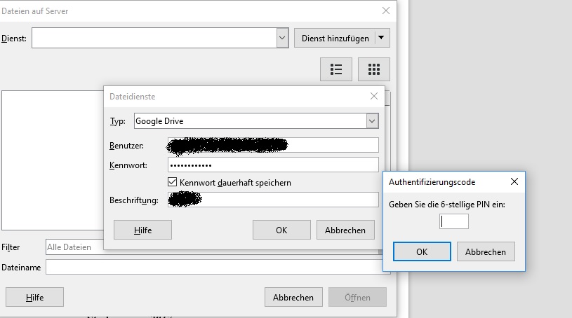Click into the Benutzer field
This screenshot has height=318, width=572.
[273, 145]
